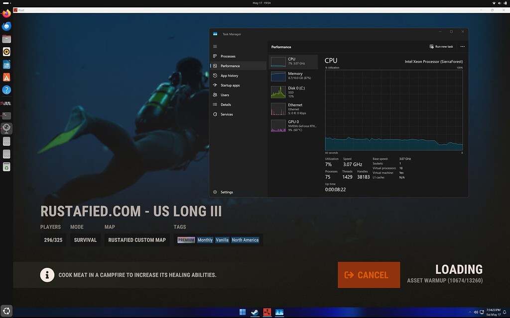Click the CPU utilization history graph

pyautogui.click(x=393, y=109)
